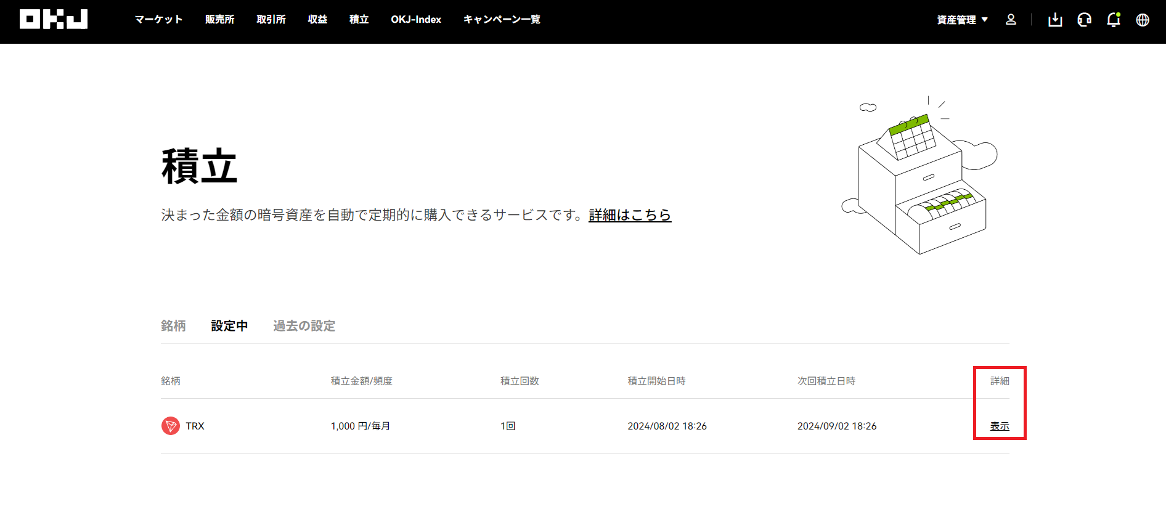The width and height of the screenshot is (1166, 525).
Task: Click the 1回 count cell
Action: tap(508, 426)
